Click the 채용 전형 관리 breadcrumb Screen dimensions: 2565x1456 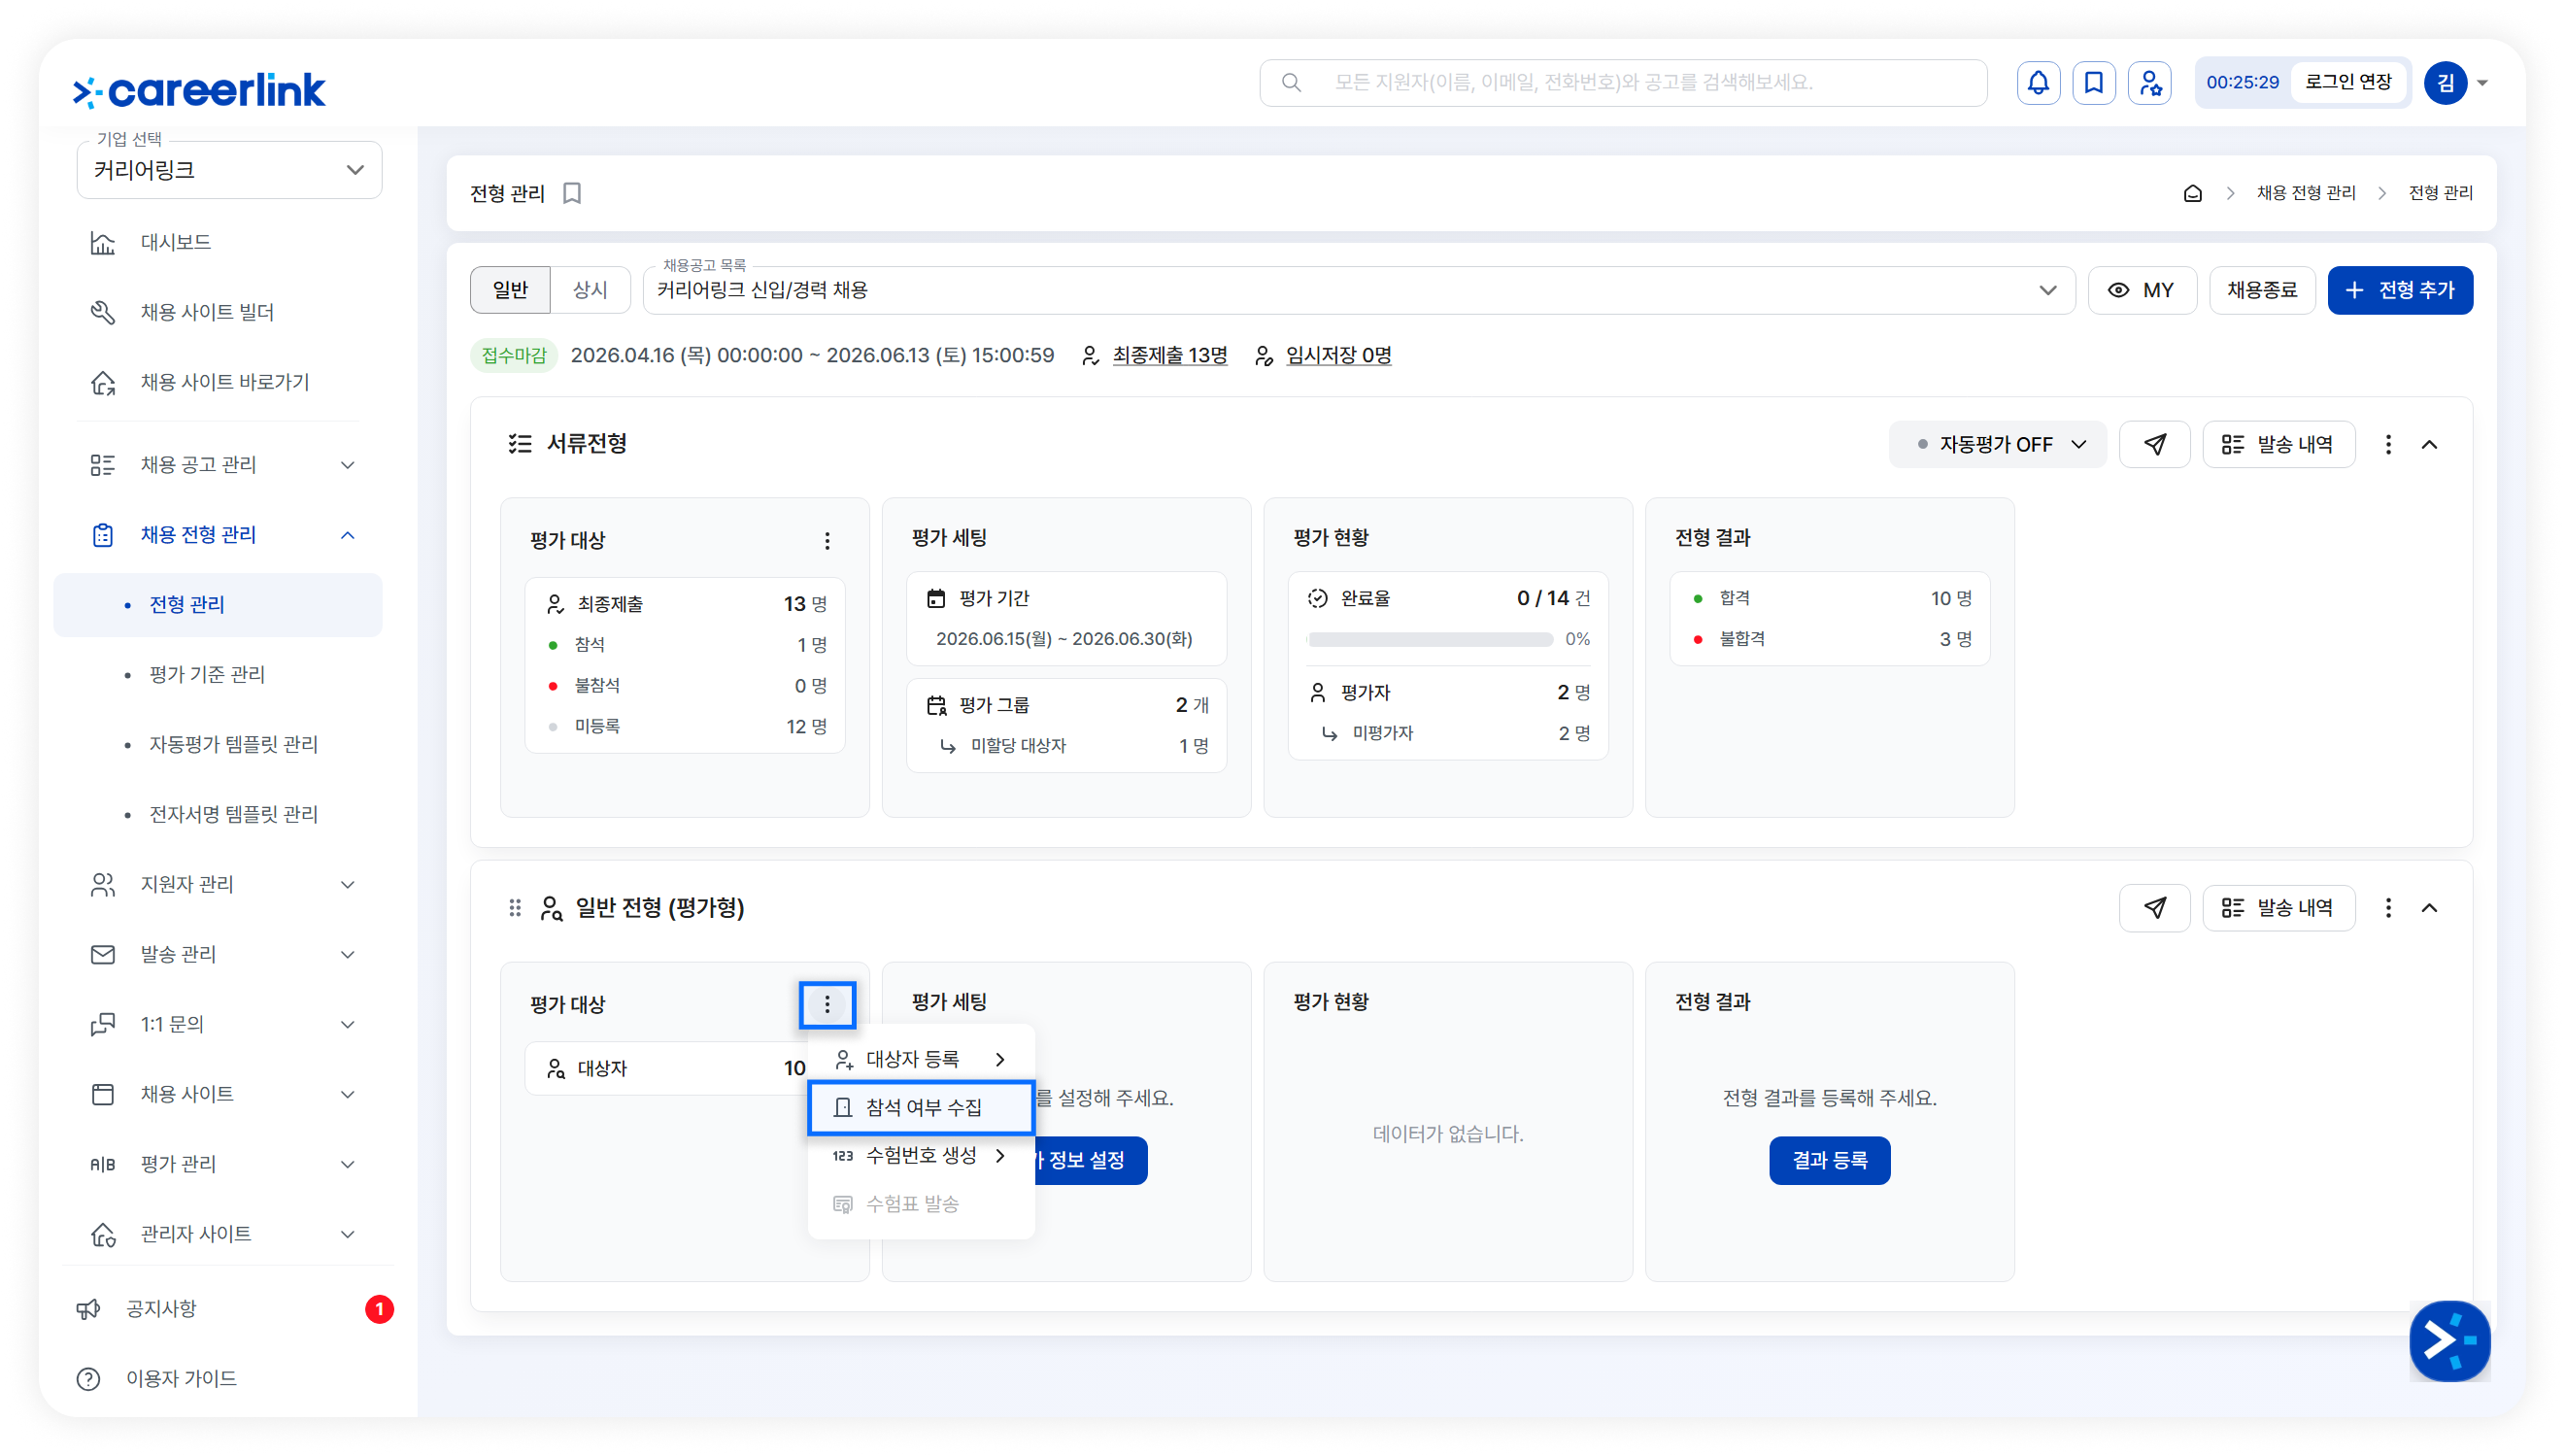coord(2305,193)
